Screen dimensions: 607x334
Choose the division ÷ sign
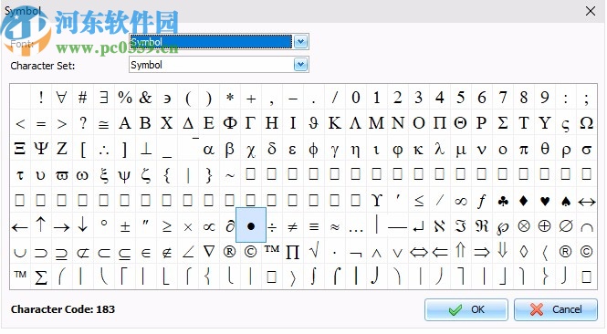tap(272, 227)
